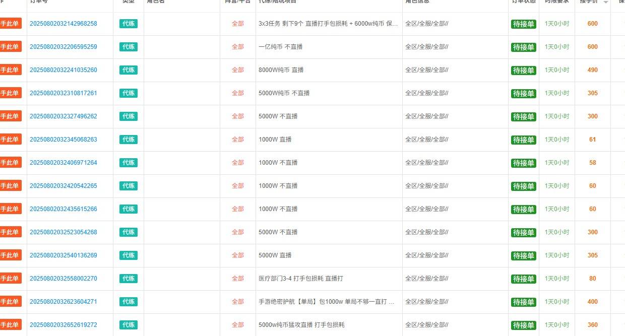Click order number 20250802032241035260
The height and width of the screenshot is (336, 625).
(64, 70)
